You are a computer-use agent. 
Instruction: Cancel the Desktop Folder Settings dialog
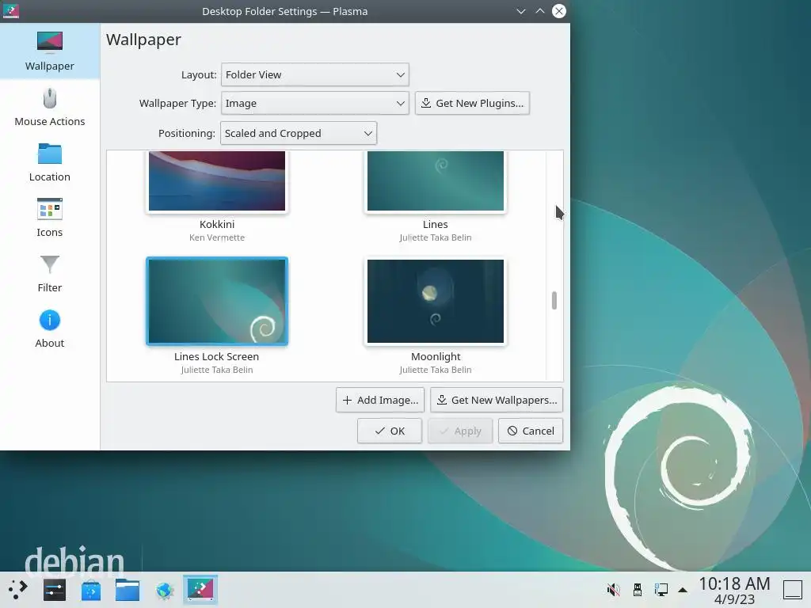(531, 431)
